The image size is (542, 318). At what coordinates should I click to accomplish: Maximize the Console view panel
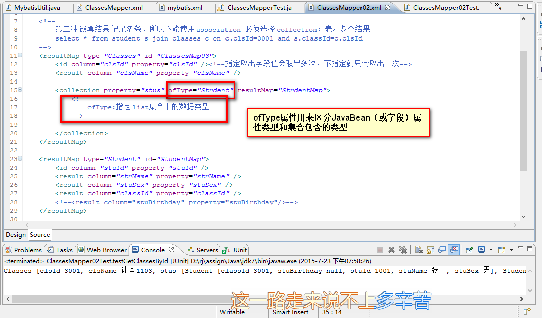tap(530, 248)
